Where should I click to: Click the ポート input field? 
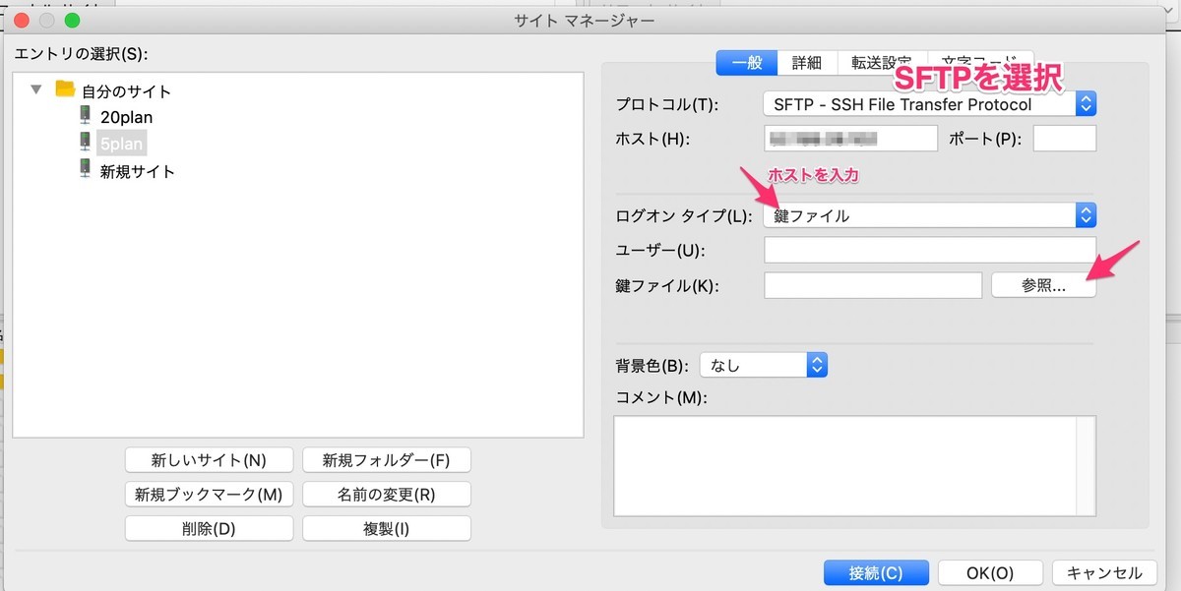point(1065,139)
